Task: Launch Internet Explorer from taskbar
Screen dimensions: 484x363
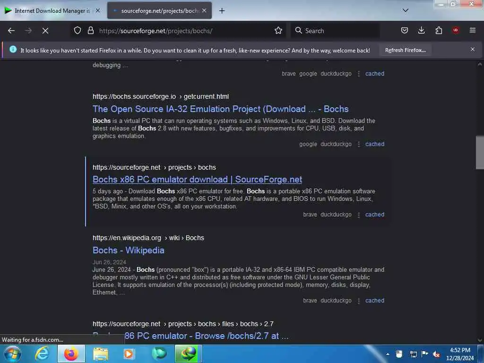Action: point(42,354)
